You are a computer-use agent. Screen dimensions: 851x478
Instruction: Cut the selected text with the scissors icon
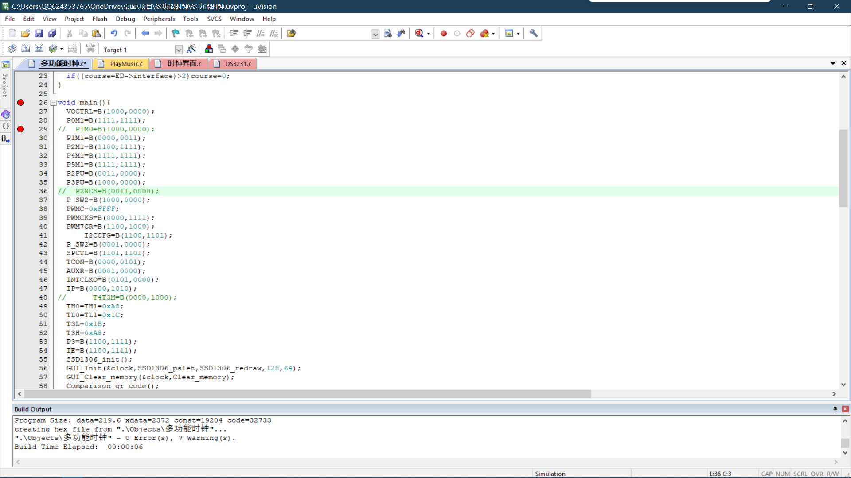(x=70, y=33)
